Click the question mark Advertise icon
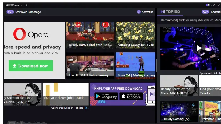The image size is (221, 124). (x=139, y=12)
